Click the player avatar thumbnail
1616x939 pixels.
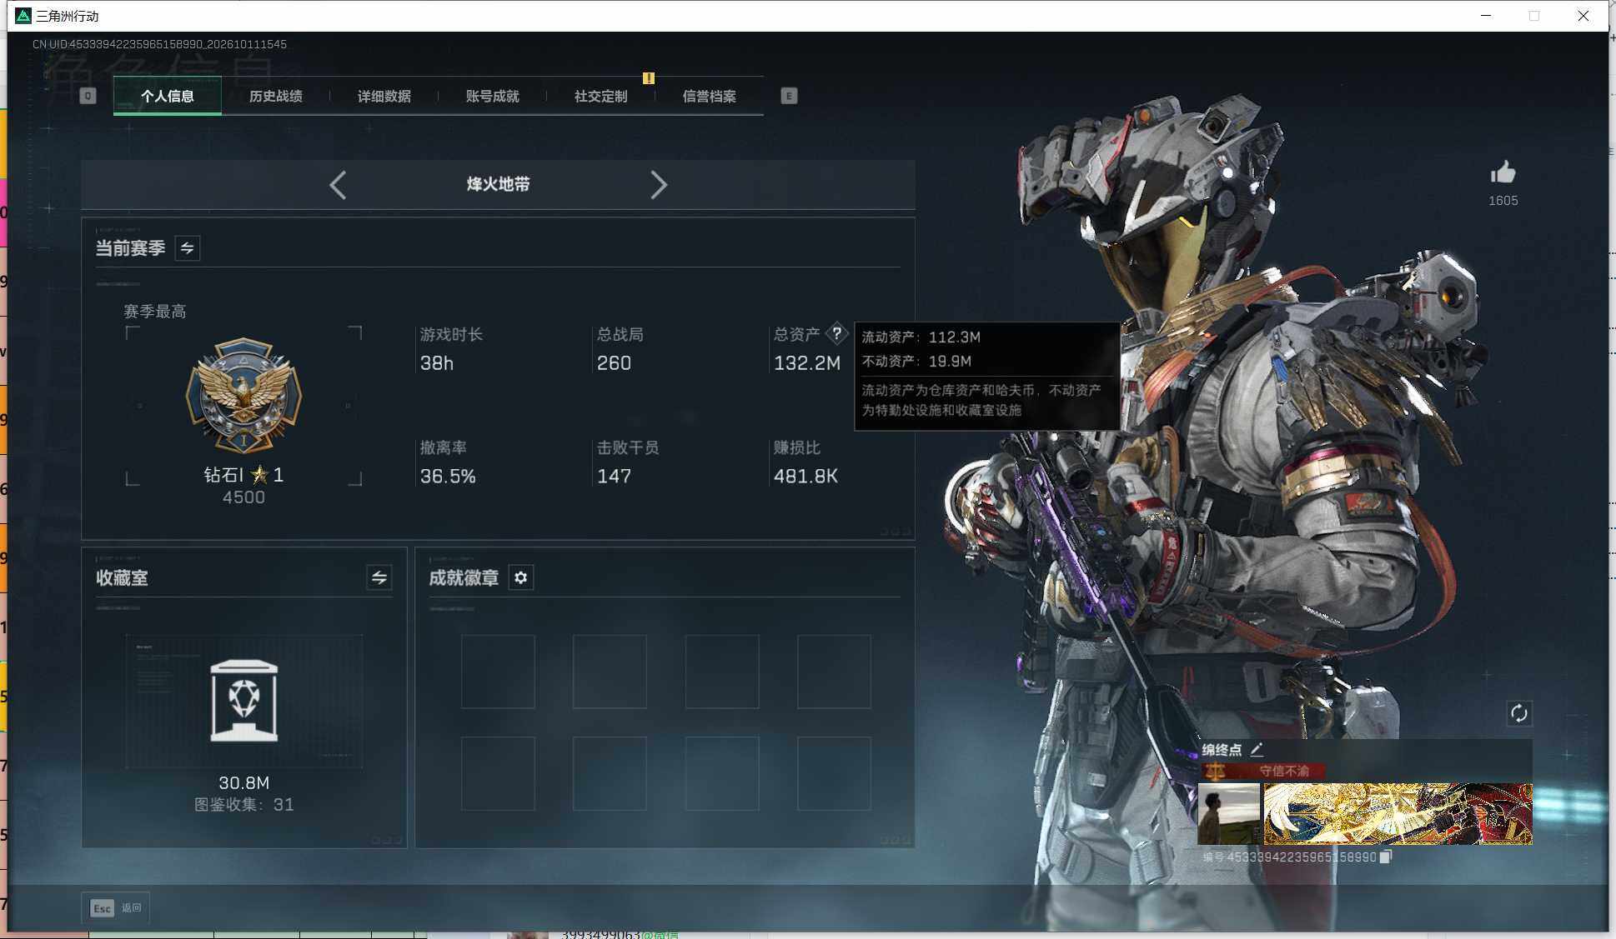1228,814
